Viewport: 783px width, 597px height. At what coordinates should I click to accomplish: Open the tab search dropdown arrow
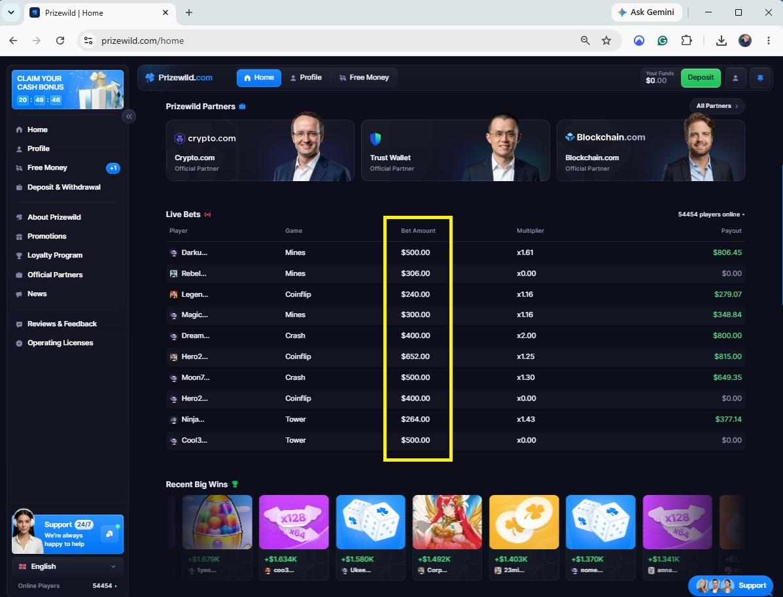tap(11, 12)
